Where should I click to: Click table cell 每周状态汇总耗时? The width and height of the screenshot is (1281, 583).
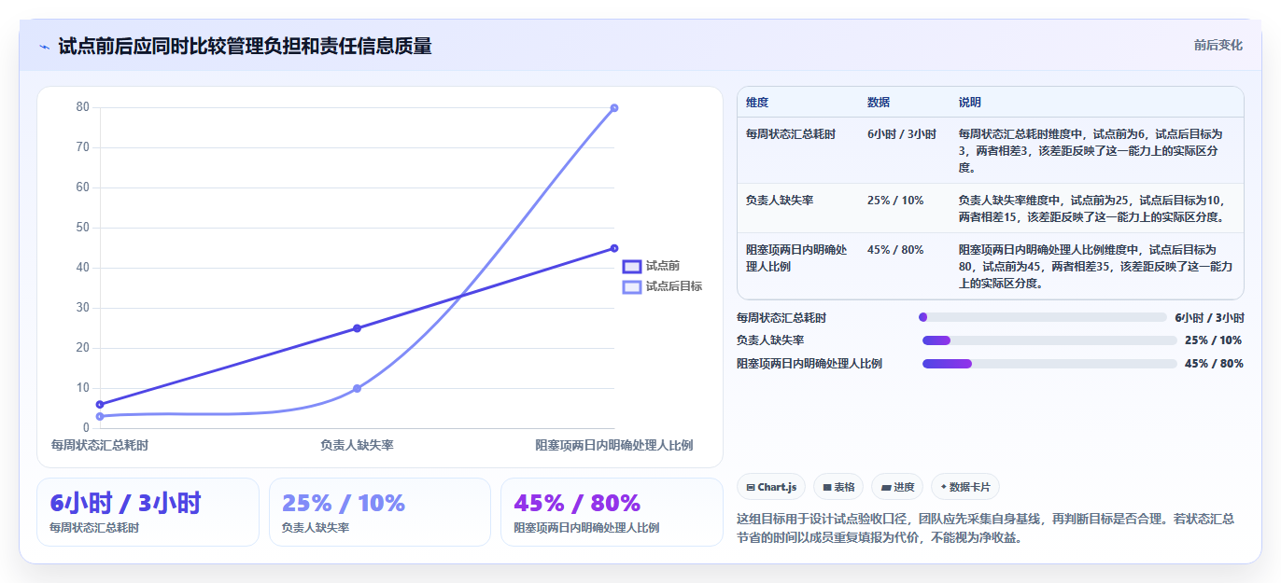click(x=791, y=134)
